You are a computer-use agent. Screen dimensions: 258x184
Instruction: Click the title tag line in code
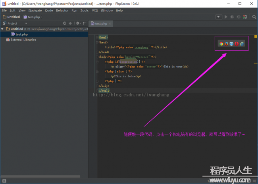click(136, 47)
